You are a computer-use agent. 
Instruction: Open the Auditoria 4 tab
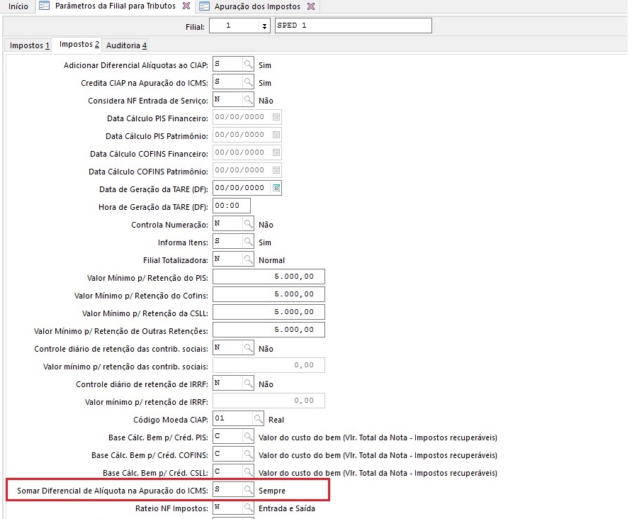point(126,45)
